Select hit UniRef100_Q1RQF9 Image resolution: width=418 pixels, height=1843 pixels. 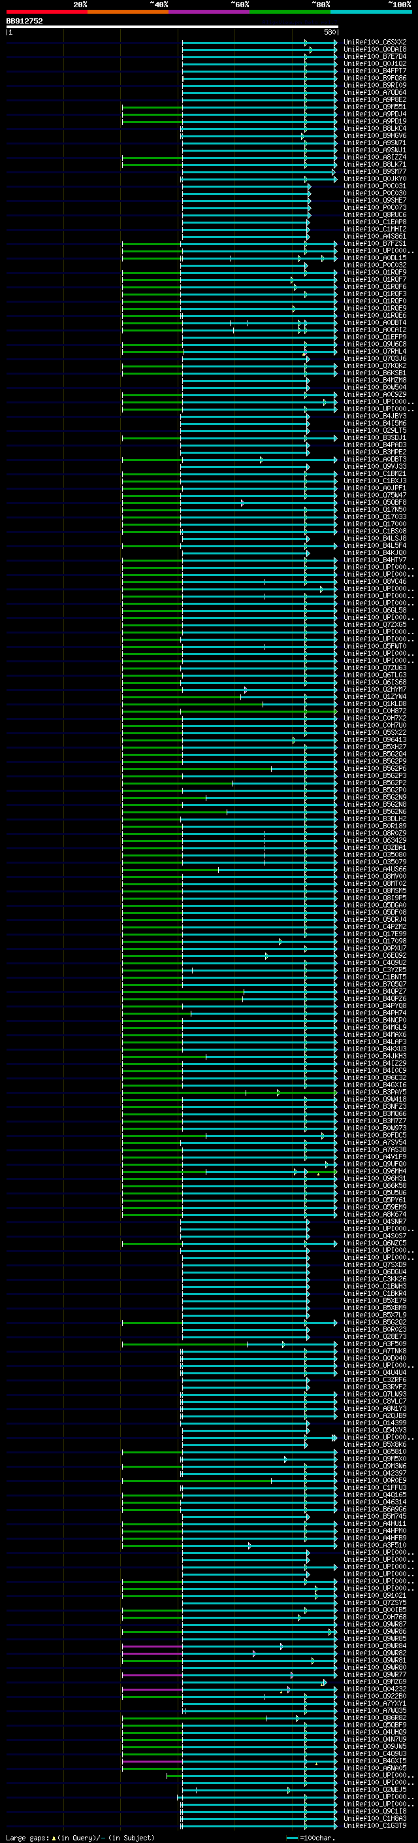(x=375, y=272)
